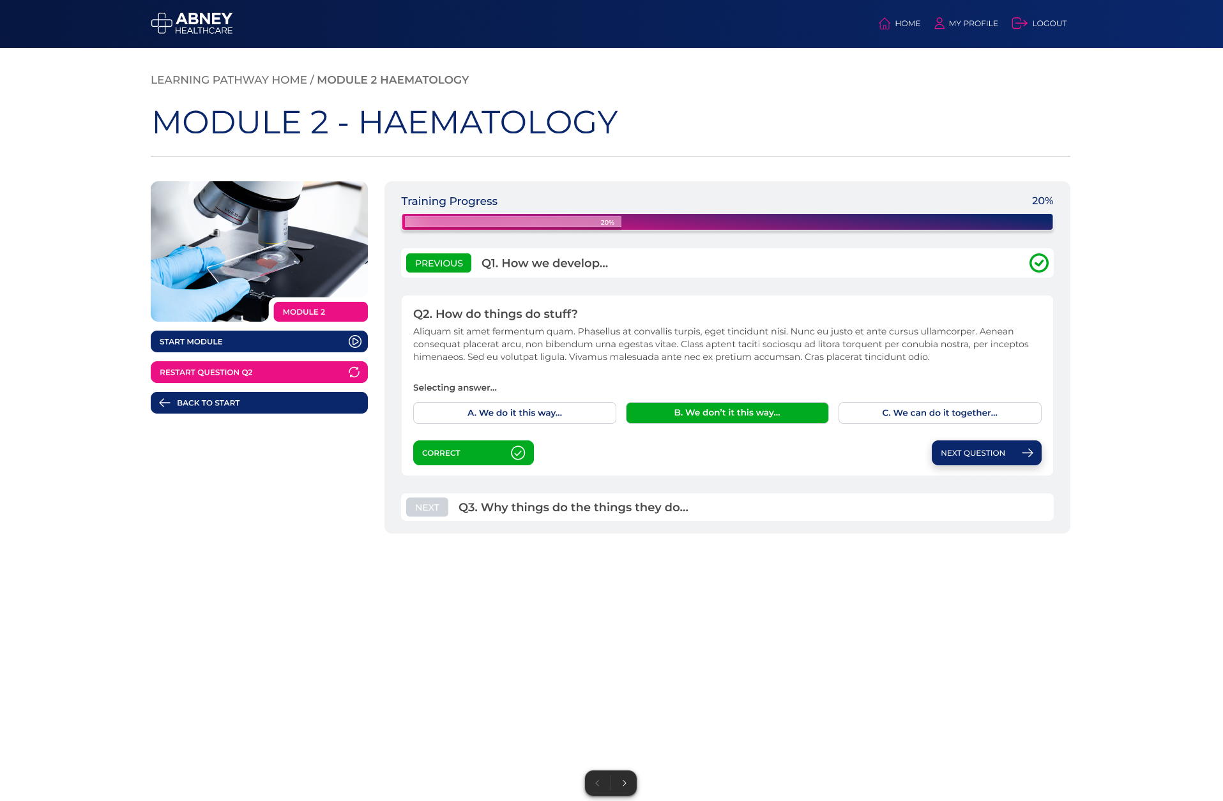1223x801 pixels.
Task: Open My Profile from top navigation
Action: click(966, 24)
